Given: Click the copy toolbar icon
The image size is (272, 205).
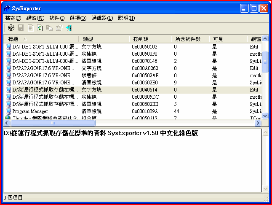Looking at the screenshot, I should (x=49, y=28).
